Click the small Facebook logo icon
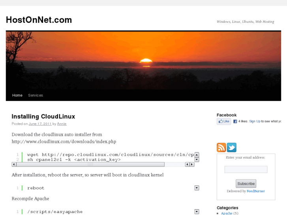The height and width of the screenshot is (215, 287). pyautogui.click(x=235, y=122)
